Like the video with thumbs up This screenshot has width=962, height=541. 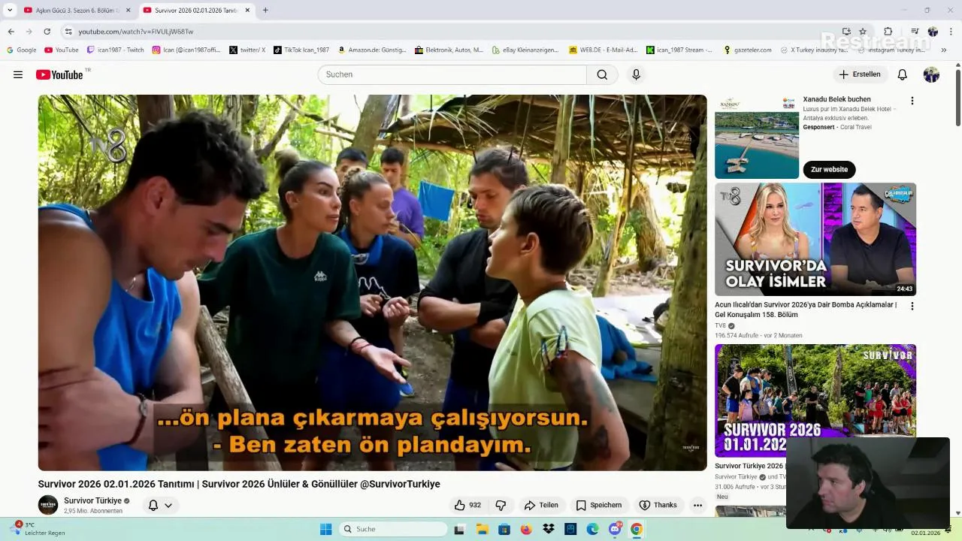[x=467, y=505]
